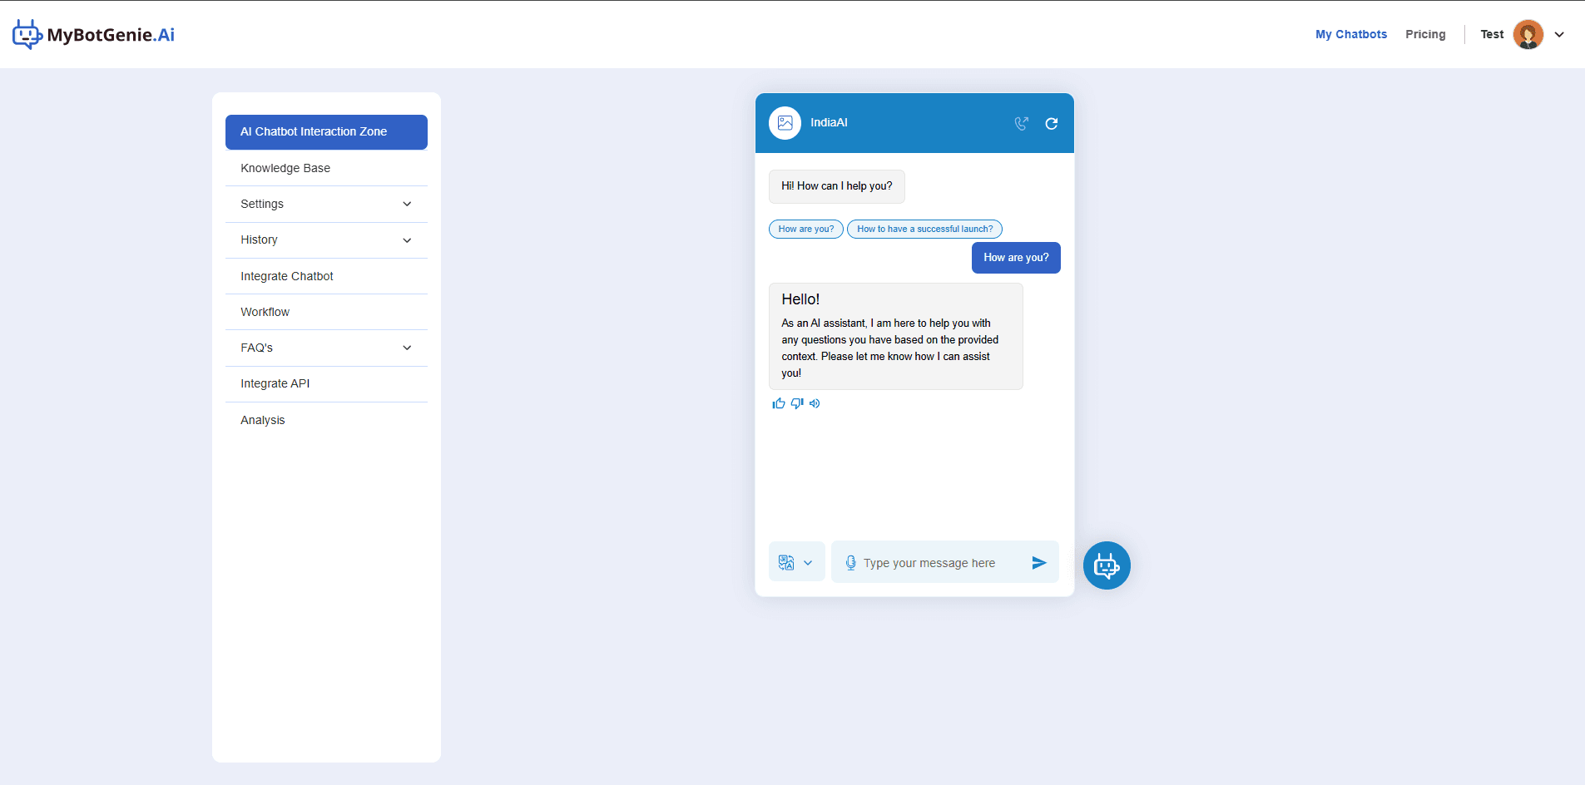Open the Pricing page
Screen dimensions: 1585x785
coord(1425,34)
